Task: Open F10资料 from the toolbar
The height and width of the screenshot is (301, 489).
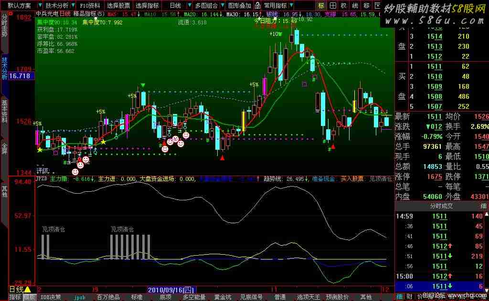Action: click(x=90, y=5)
